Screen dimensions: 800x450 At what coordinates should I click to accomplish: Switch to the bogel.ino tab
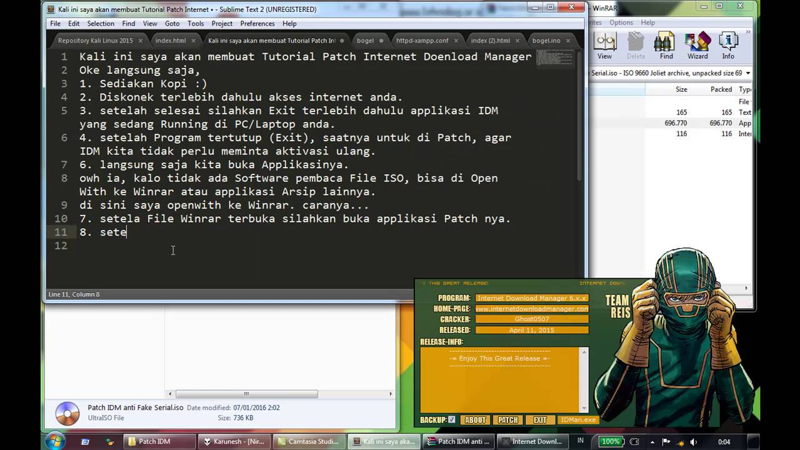[x=546, y=41]
